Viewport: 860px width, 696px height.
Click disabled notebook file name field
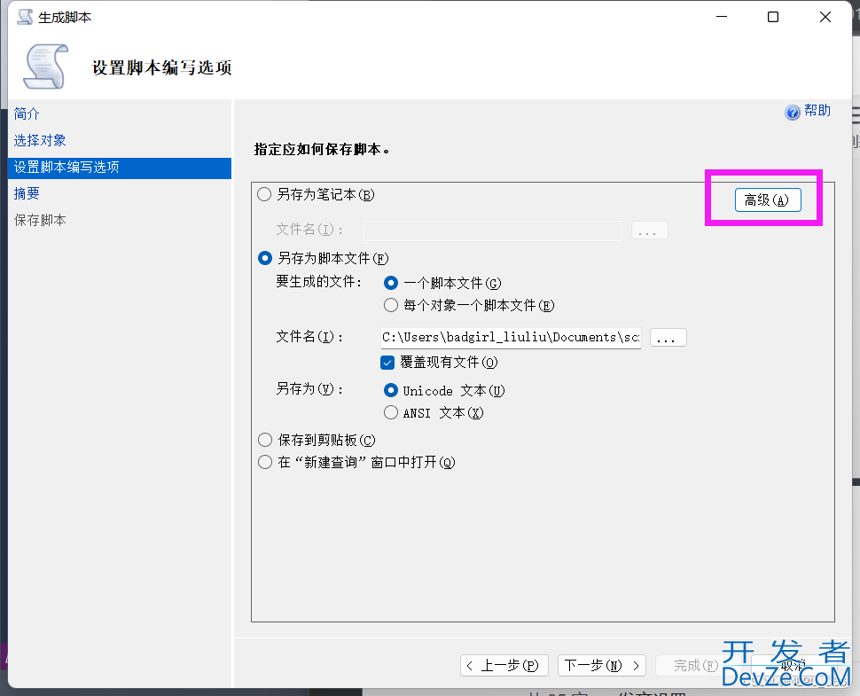point(492,231)
